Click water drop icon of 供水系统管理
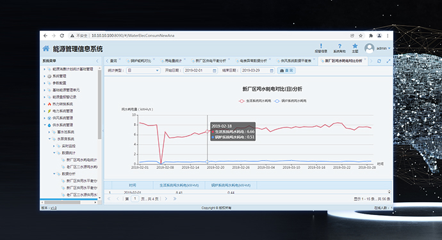 point(49,125)
